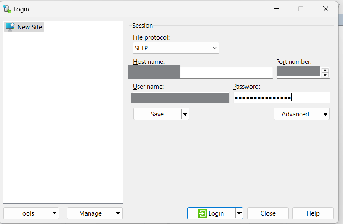Click the green Login arrow icon
Image resolution: width=343 pixels, height=224 pixels.
(x=202, y=213)
